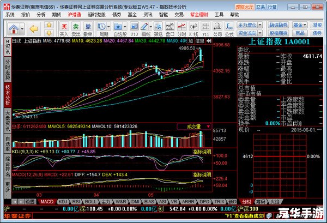The image size is (327, 223).
Task: Click the 加 button above chart
Action: (x=191, y=41)
